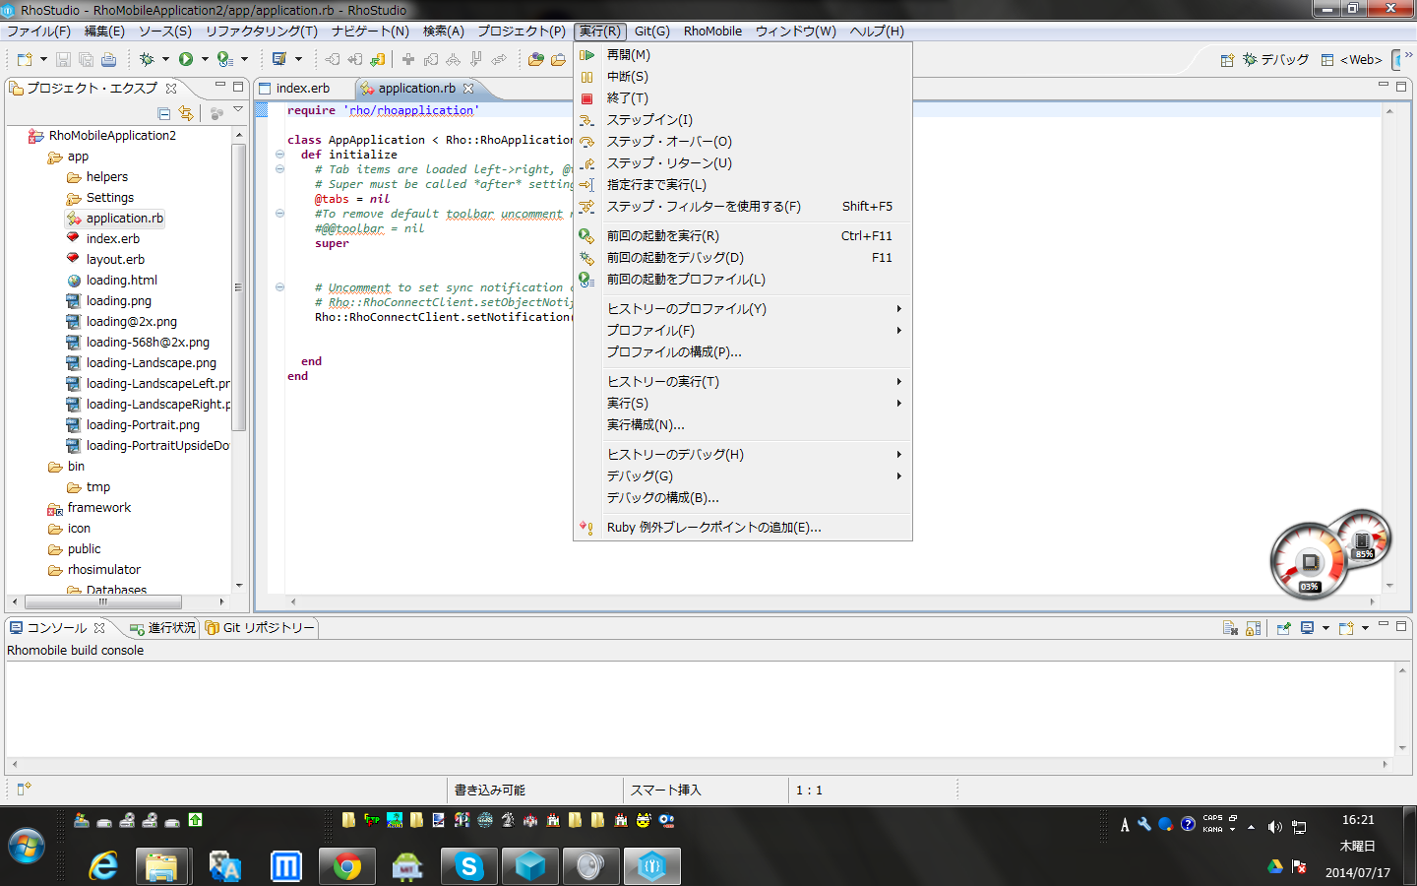
Task: Open Skype from the taskbar
Action: pyautogui.click(x=468, y=866)
